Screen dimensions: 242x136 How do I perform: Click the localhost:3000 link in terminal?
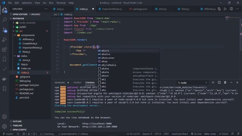[97, 124]
